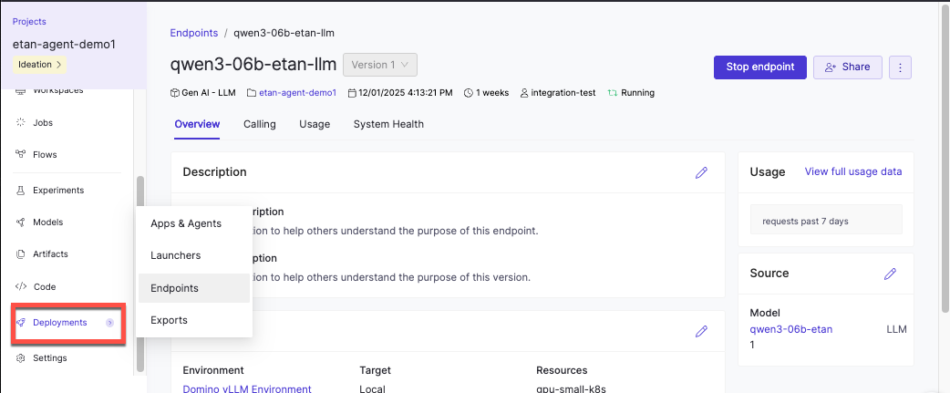Select Apps & Agents from the flyout menu
950x393 pixels.
tap(194, 223)
